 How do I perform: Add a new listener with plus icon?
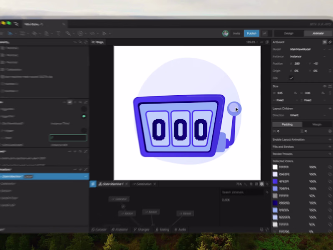pyautogui.click(x=267, y=192)
